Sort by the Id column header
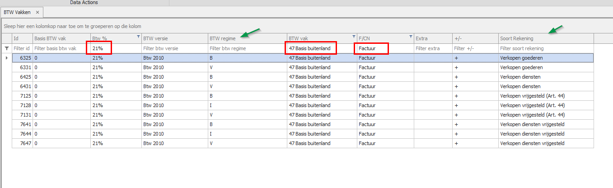The image size is (613, 188). pos(22,39)
